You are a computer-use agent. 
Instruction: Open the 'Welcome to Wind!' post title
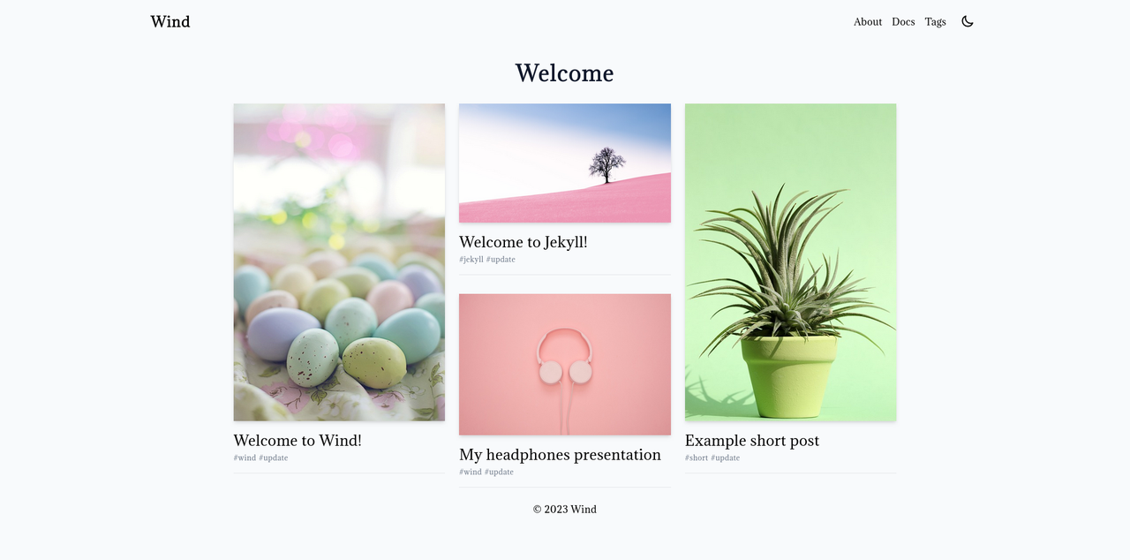(x=298, y=440)
